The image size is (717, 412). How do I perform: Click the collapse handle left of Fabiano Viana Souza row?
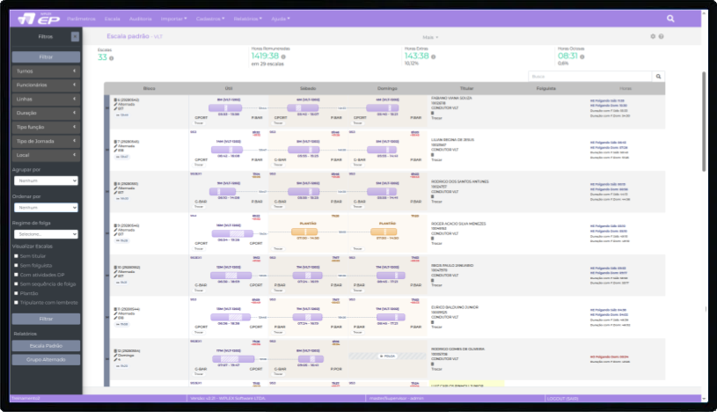point(107,108)
